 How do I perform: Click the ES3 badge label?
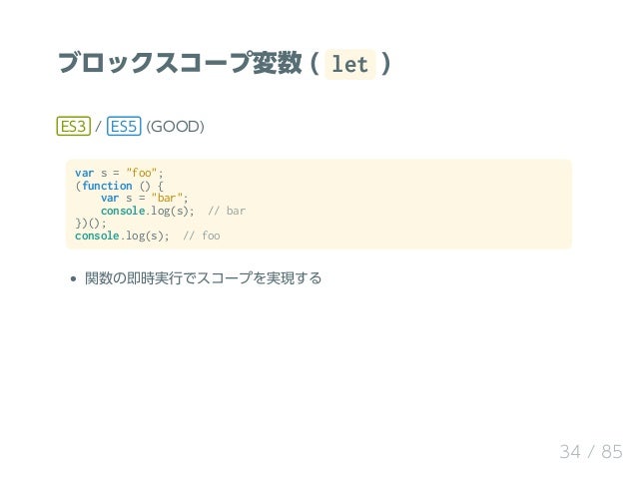coord(74,127)
